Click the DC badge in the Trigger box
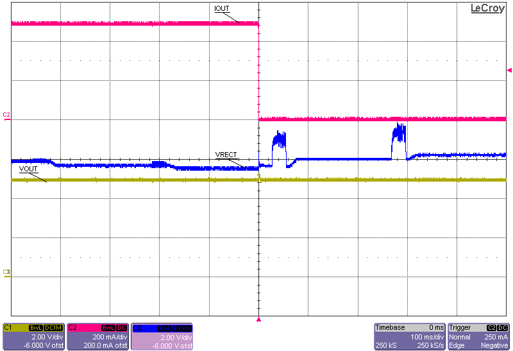The height and width of the screenshot is (351, 513). coord(503,328)
